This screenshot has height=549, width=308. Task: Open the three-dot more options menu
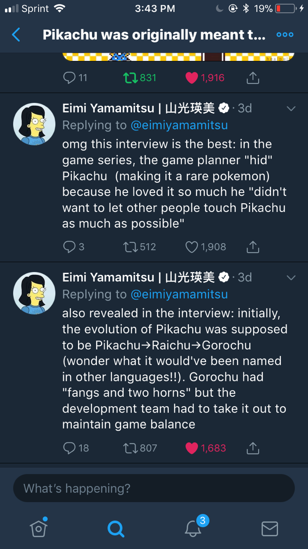(x=285, y=35)
